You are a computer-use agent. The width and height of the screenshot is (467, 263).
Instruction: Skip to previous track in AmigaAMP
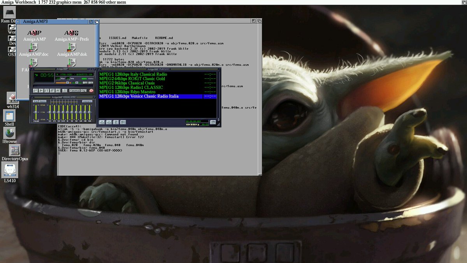tap(36, 91)
